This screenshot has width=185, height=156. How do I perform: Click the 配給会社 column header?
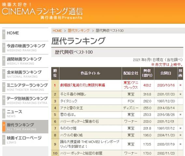coord(131,73)
